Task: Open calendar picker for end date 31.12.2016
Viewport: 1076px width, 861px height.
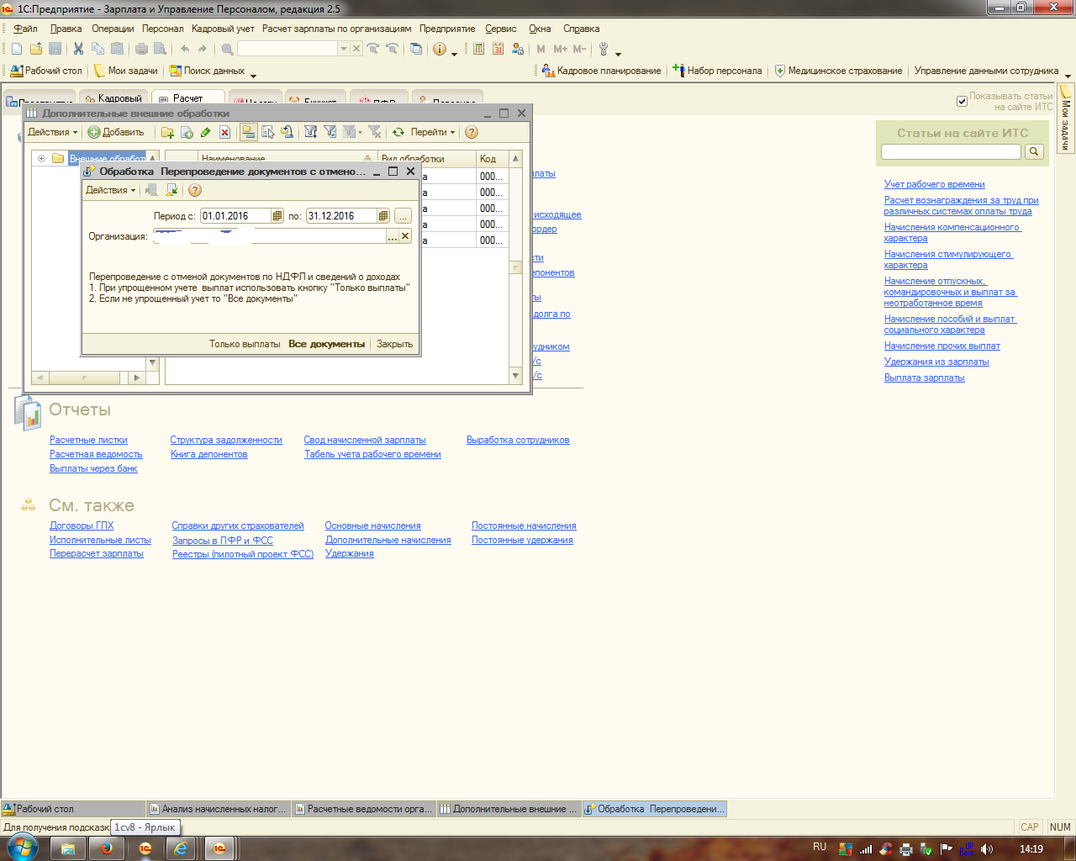Action: pyautogui.click(x=383, y=216)
